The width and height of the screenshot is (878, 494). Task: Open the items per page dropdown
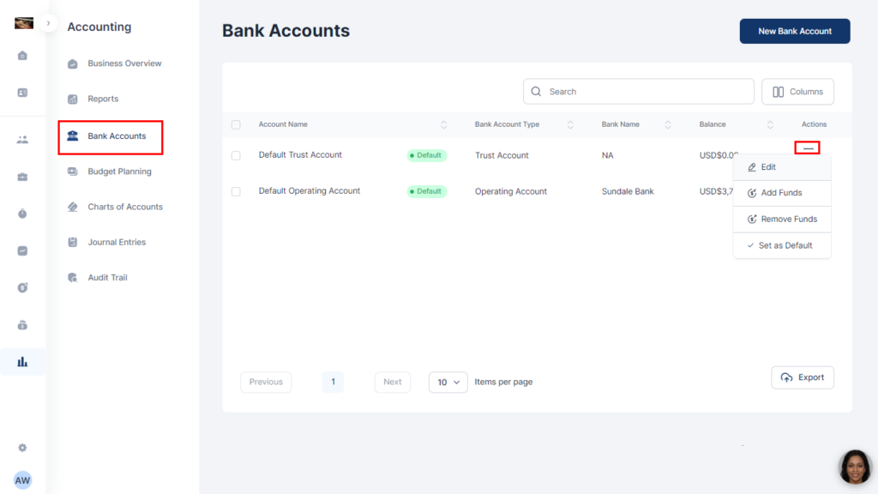448,382
